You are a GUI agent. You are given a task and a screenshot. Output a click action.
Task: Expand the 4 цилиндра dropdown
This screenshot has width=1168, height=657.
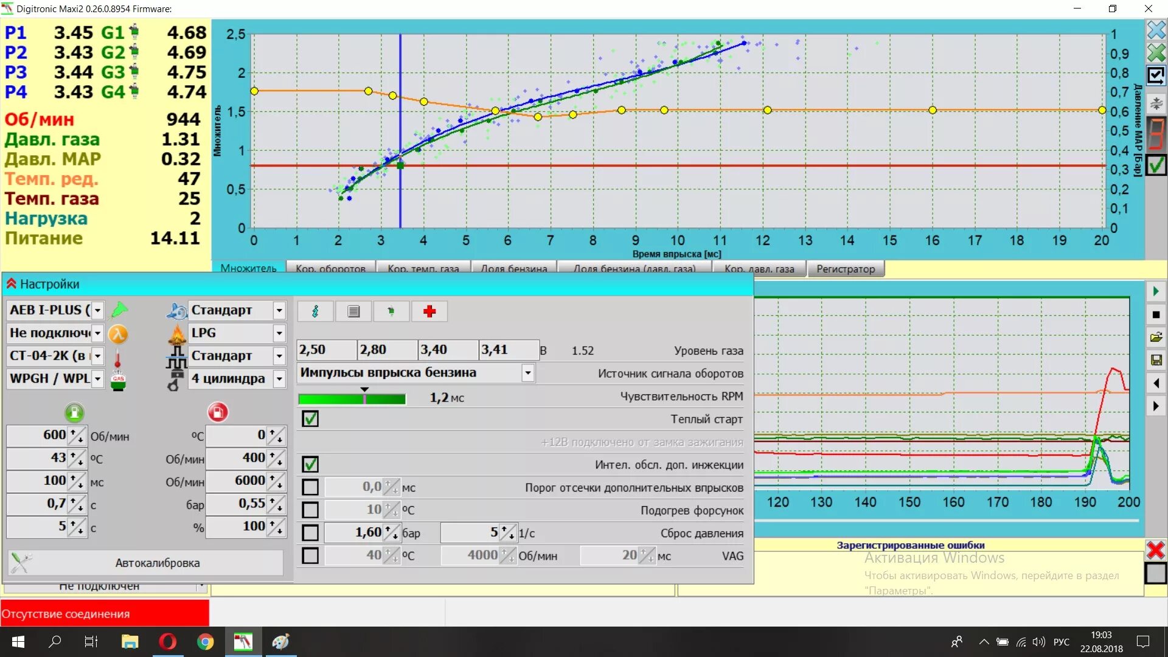279,379
